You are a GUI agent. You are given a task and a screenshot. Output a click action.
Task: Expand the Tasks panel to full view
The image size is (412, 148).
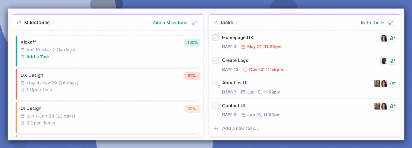[x=391, y=23]
